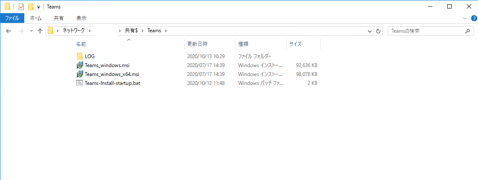Image resolution: width=478 pixels, height=180 pixels.
Task: Click the date 2020/10/13 10:29
Action: pyautogui.click(x=206, y=56)
